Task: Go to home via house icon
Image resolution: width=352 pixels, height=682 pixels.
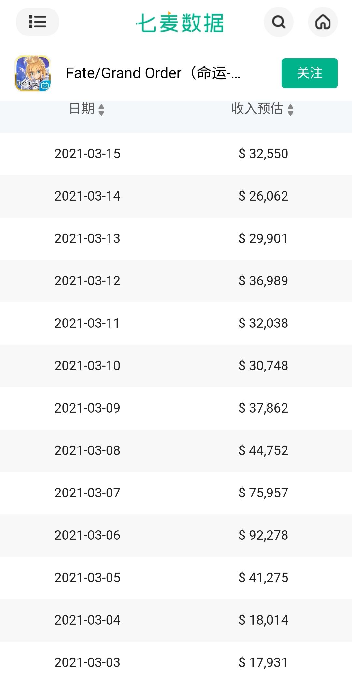Action: 323,22
